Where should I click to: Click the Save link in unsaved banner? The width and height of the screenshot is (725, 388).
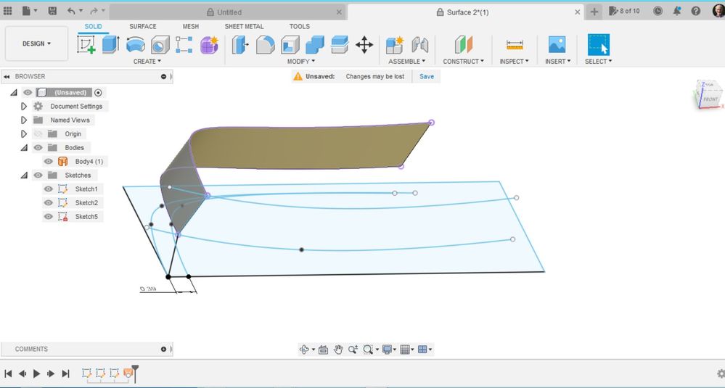[x=427, y=77]
